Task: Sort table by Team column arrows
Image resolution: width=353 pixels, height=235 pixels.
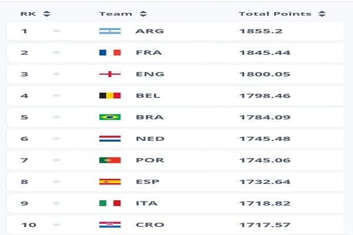Action: [x=143, y=14]
